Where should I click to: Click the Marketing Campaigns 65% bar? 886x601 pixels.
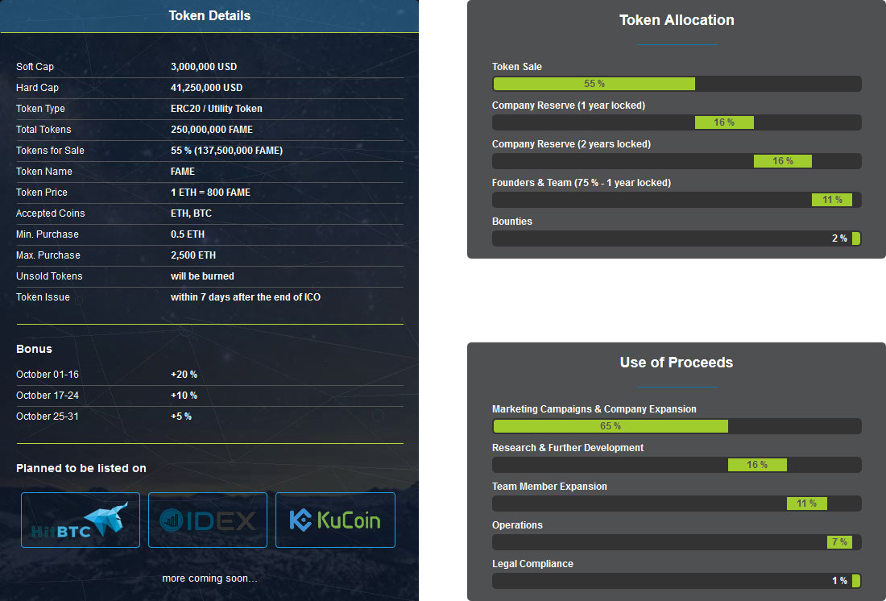(610, 426)
